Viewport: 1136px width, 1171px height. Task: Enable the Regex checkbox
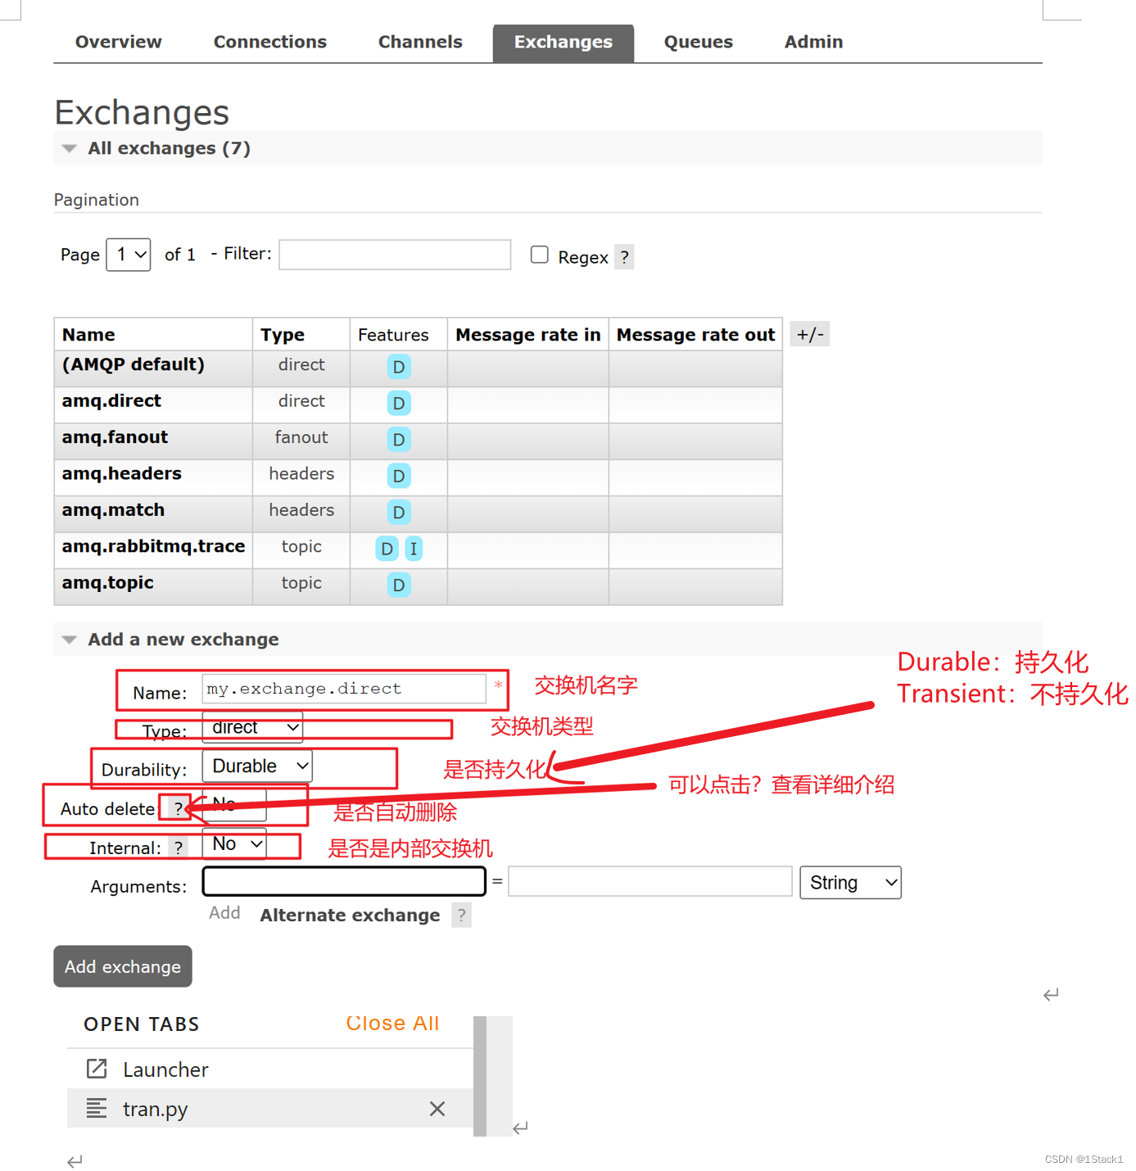[x=539, y=255]
